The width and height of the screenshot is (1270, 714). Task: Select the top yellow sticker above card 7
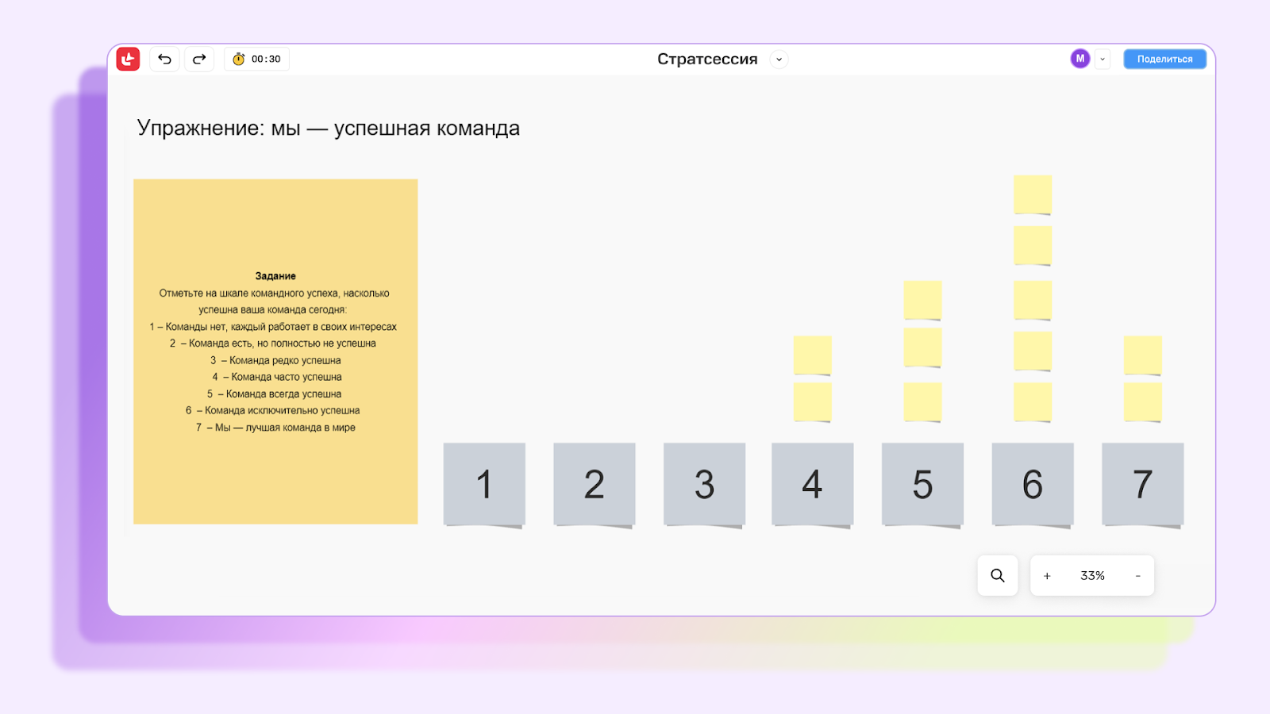1143,355
